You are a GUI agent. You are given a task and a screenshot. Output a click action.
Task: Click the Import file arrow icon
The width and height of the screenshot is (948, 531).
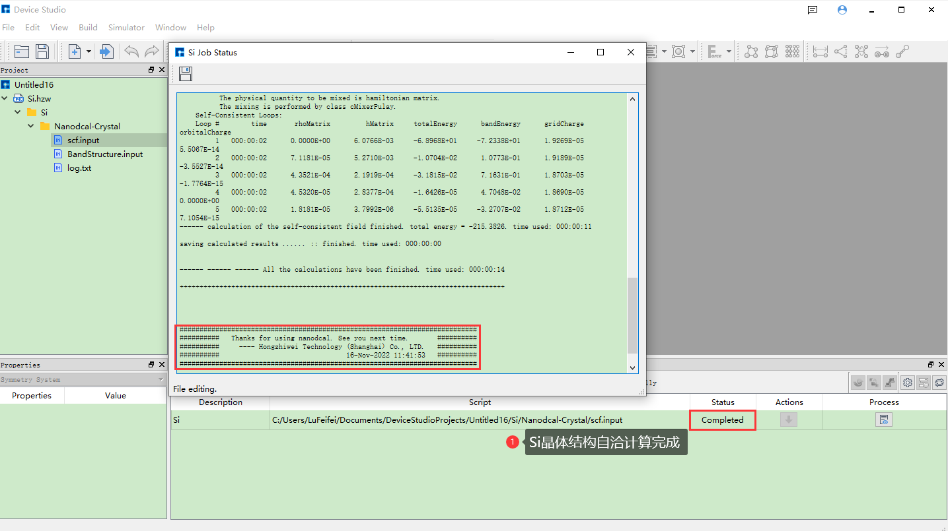pos(106,51)
